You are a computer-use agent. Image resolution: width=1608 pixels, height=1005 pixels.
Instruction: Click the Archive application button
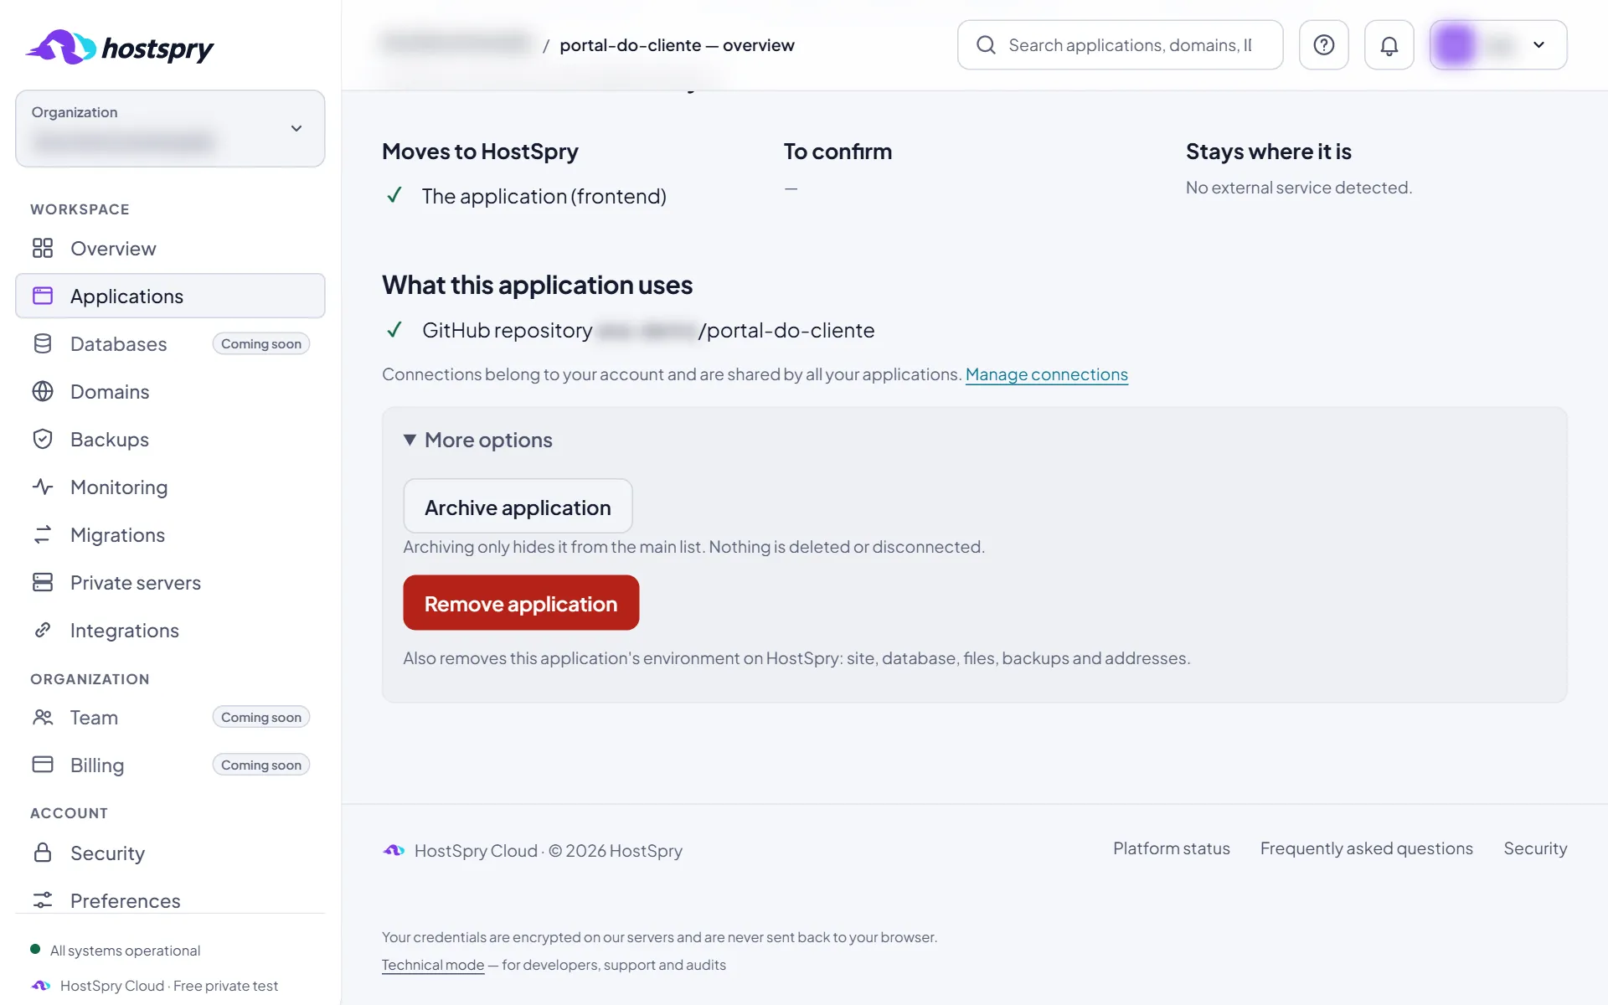518,507
